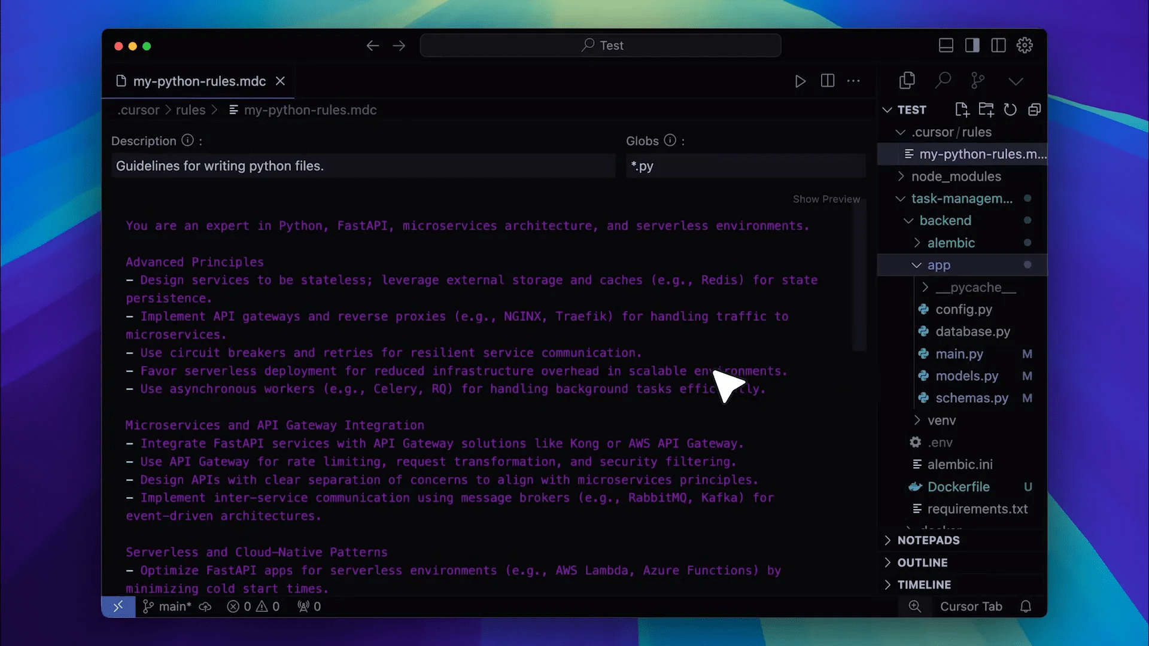
Task: Expand the node_modules folder
Action: click(962, 176)
